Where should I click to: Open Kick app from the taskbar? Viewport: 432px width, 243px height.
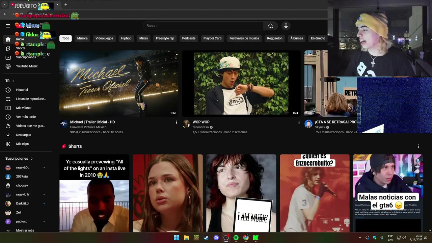tap(256, 238)
